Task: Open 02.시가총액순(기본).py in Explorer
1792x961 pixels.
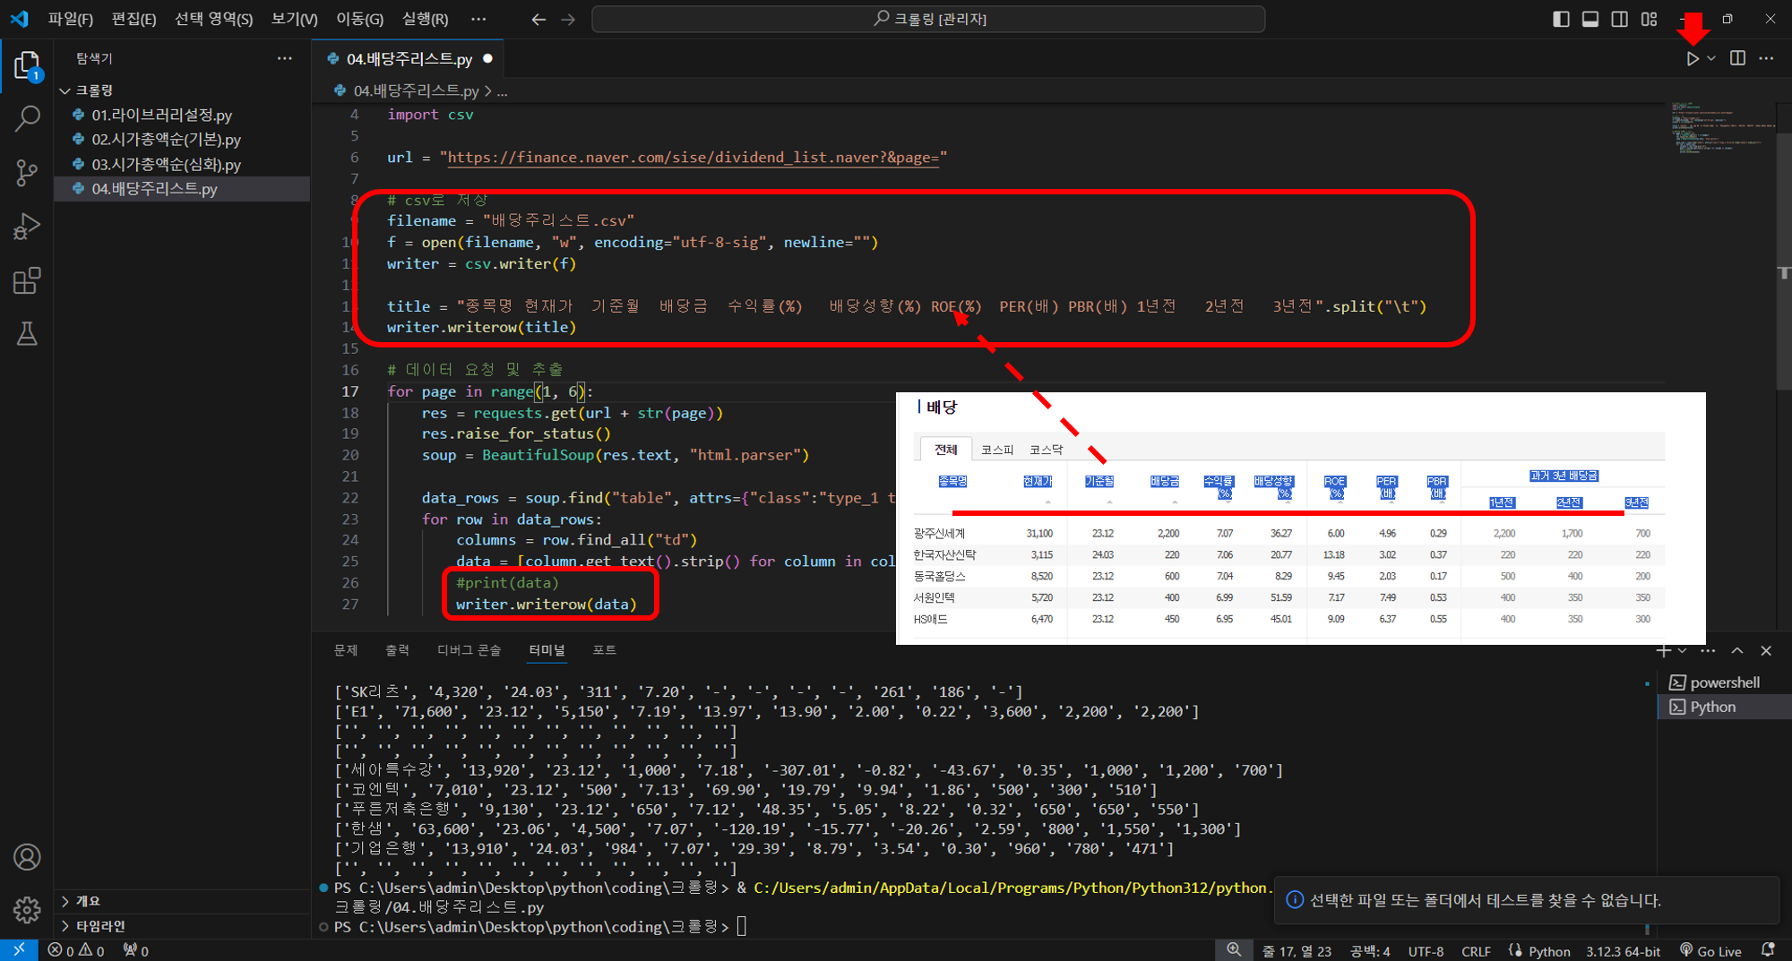Action: [x=167, y=140]
